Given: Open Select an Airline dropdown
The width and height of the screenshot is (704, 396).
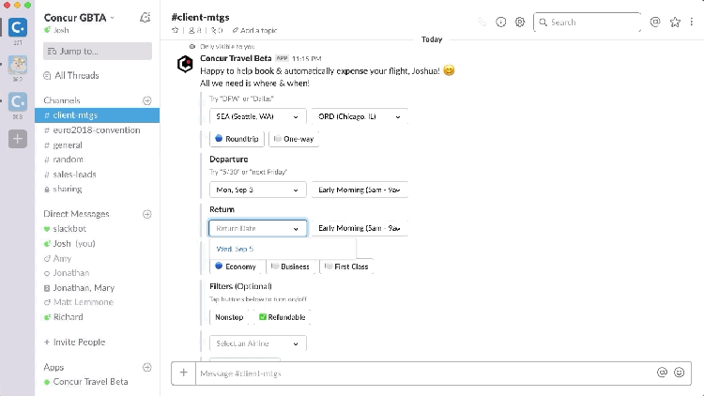Looking at the screenshot, I should [258, 343].
